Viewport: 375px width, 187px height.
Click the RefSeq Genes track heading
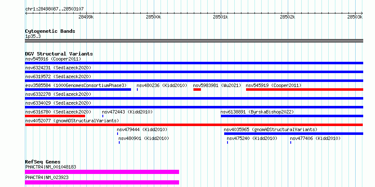43,162
